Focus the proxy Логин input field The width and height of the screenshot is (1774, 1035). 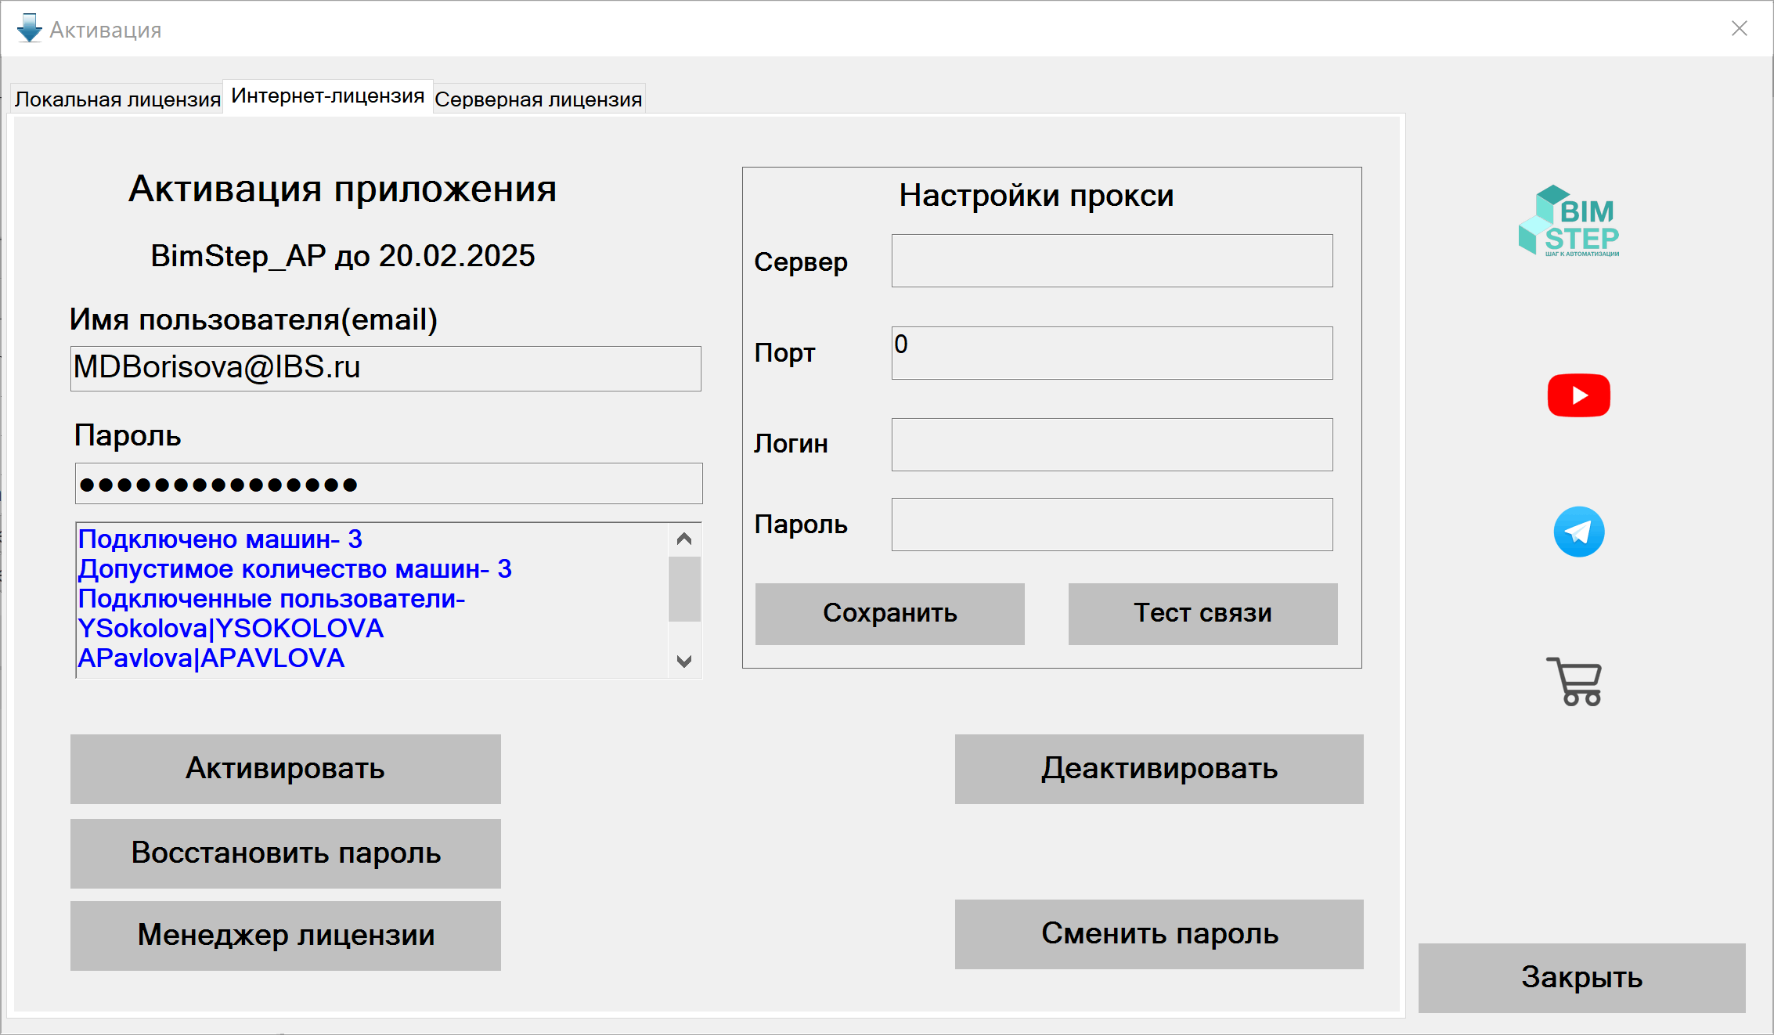(x=1112, y=445)
